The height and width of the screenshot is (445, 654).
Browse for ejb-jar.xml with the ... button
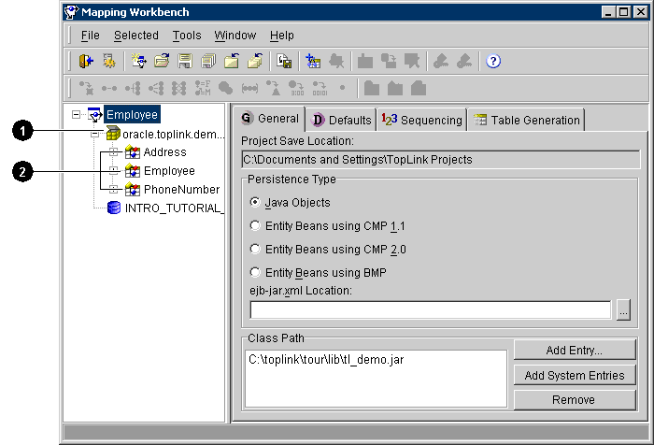pyautogui.click(x=623, y=310)
